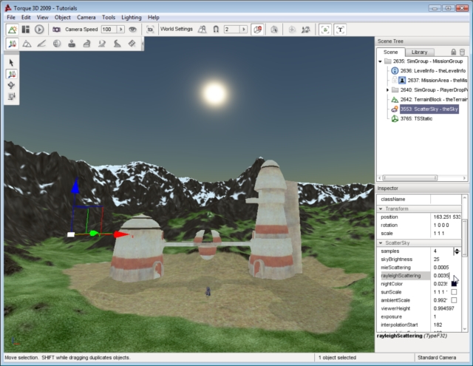Collapse the SimGroup MissionGroup tree node
The height and width of the screenshot is (366, 473).
(x=381, y=61)
